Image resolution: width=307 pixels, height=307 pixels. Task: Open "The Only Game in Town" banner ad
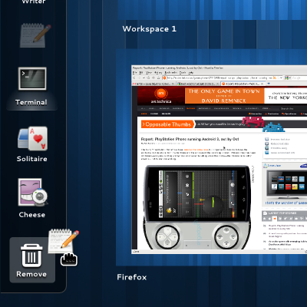coord(224,95)
